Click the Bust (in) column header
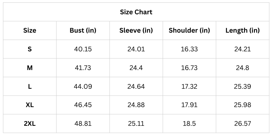 point(83,31)
